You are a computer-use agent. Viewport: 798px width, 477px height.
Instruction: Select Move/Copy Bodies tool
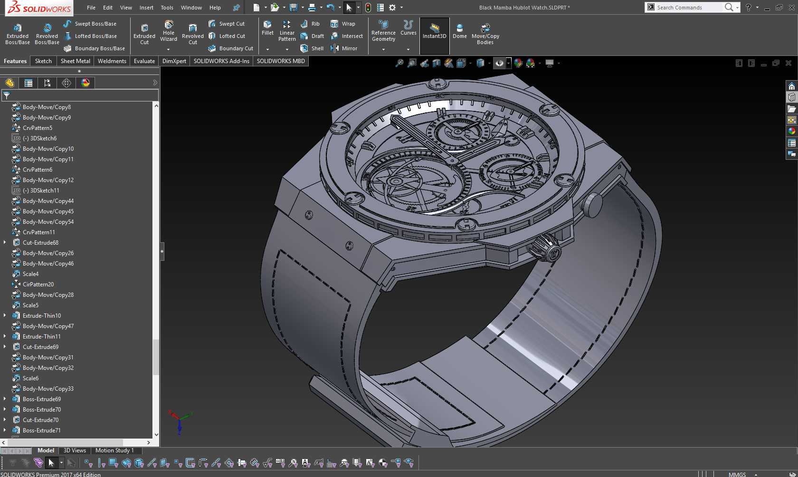tap(485, 34)
